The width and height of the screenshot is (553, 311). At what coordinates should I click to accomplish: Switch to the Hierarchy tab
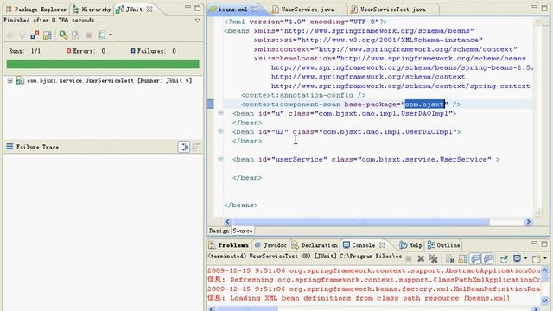click(x=92, y=10)
